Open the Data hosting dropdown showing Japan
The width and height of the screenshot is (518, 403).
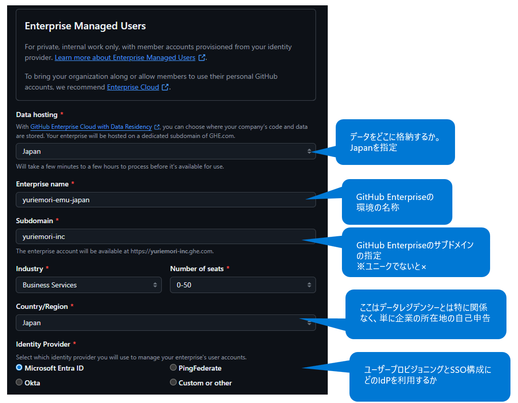(x=166, y=151)
